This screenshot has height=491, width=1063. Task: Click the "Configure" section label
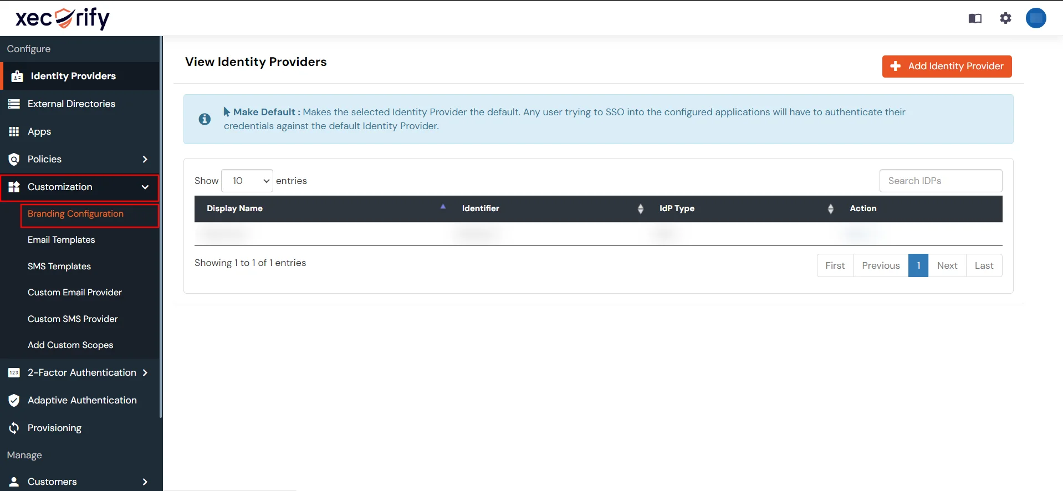click(29, 49)
